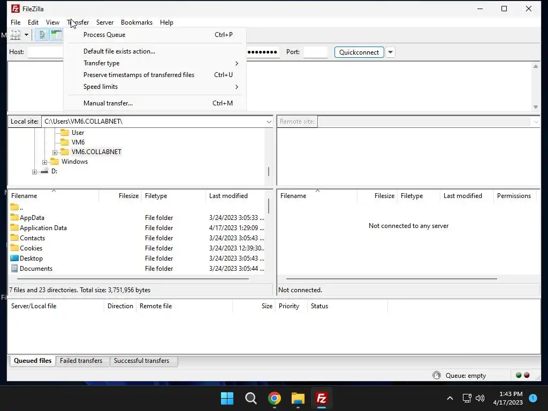Toggle the local directory tree toolbar icon

pos(56,35)
